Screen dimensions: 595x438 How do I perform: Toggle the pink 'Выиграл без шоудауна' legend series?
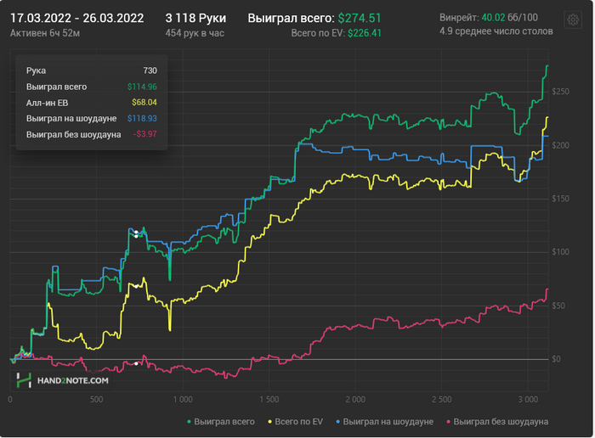(497, 422)
